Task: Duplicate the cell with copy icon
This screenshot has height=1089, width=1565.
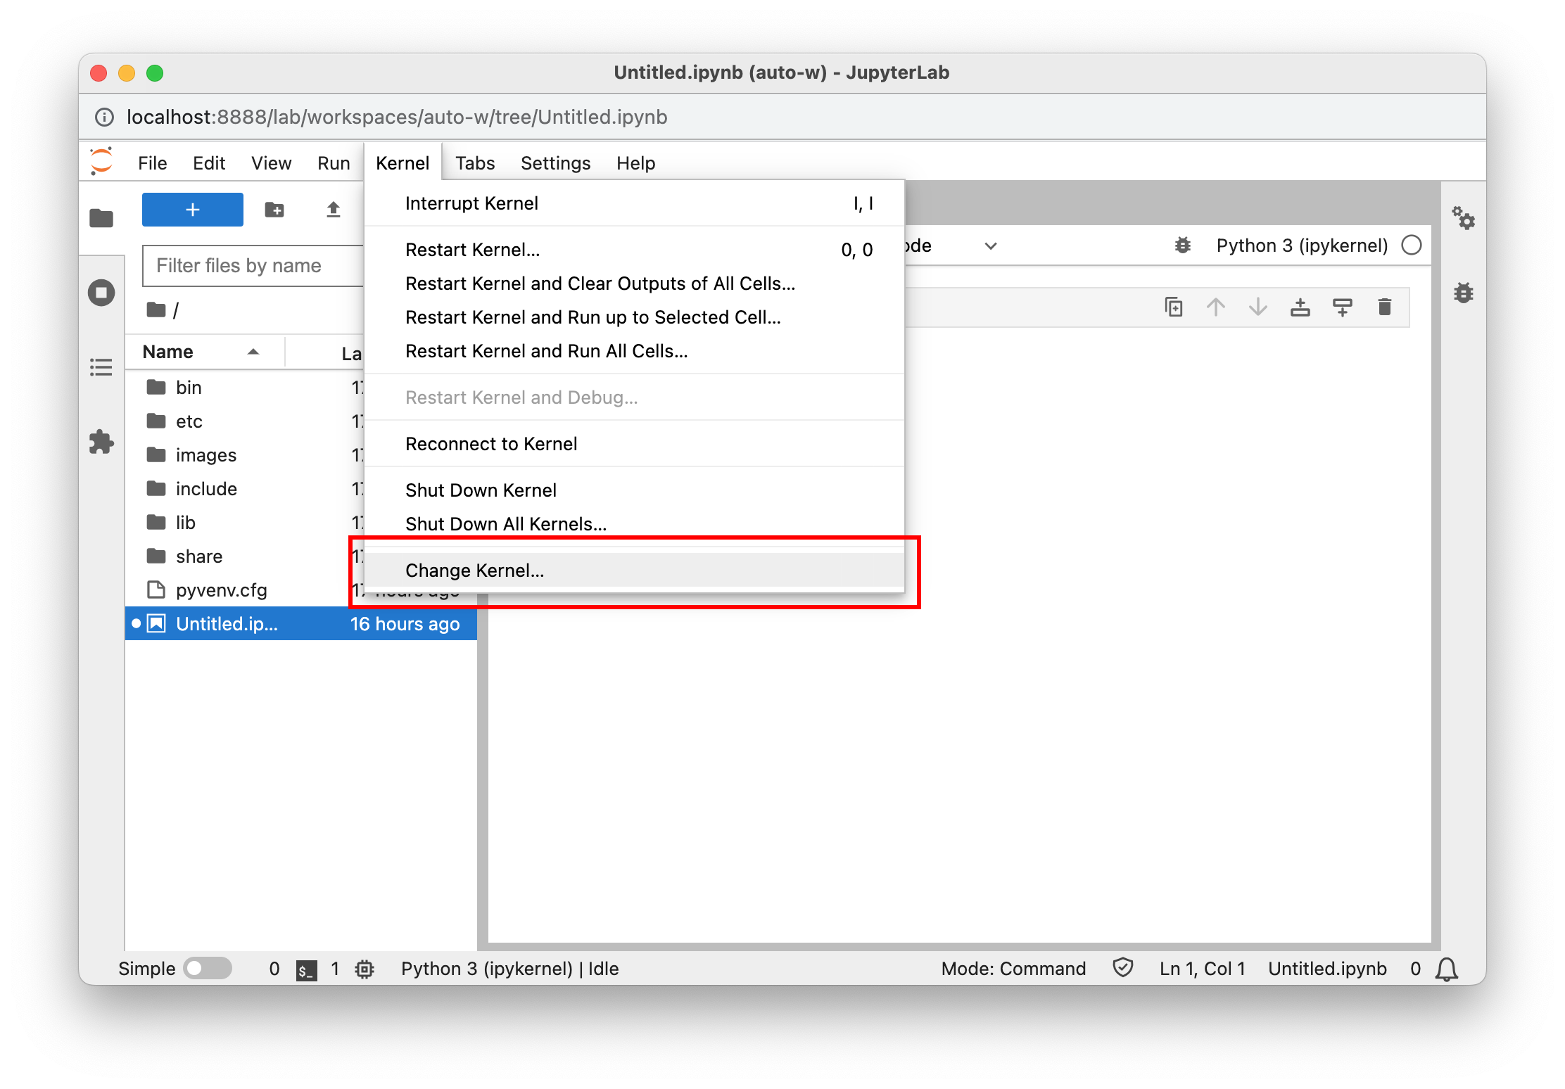Action: point(1174,307)
